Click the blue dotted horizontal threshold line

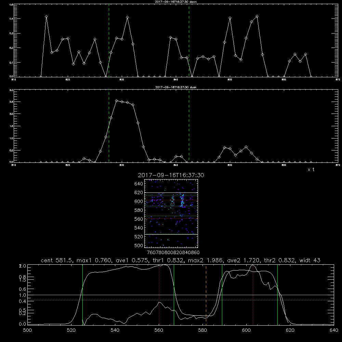coord(181,300)
